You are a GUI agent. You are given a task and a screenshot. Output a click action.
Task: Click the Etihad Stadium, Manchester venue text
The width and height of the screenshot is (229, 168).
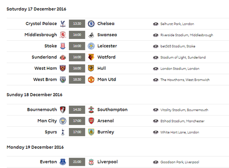click(x=182, y=121)
